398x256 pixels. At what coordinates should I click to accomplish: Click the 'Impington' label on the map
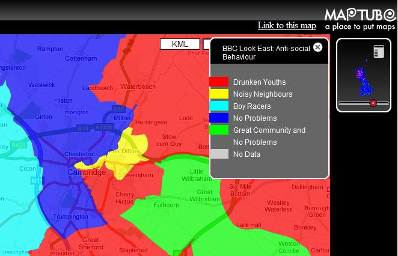[x=76, y=112]
